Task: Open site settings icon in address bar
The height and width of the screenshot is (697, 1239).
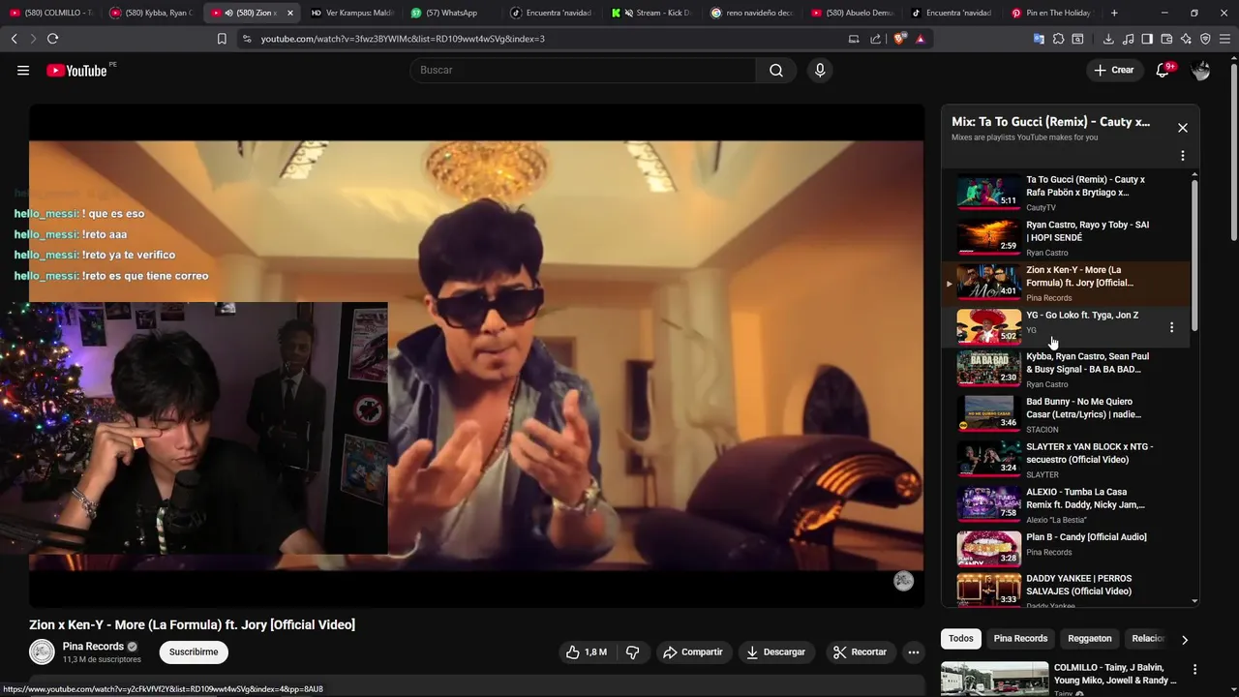Action: pos(247,39)
